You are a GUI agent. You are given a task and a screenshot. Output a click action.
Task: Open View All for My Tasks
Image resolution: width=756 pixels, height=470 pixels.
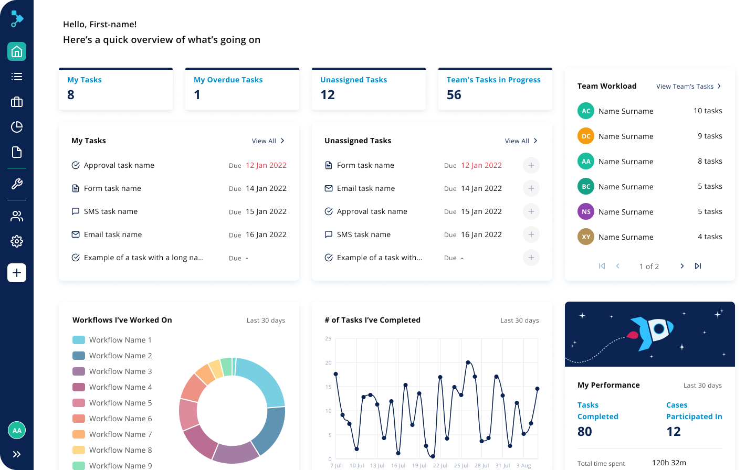[x=268, y=141]
